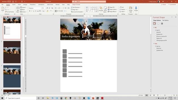The image size is (178, 100).
Task: Open the Section dropdown
Action: click(23, 12)
